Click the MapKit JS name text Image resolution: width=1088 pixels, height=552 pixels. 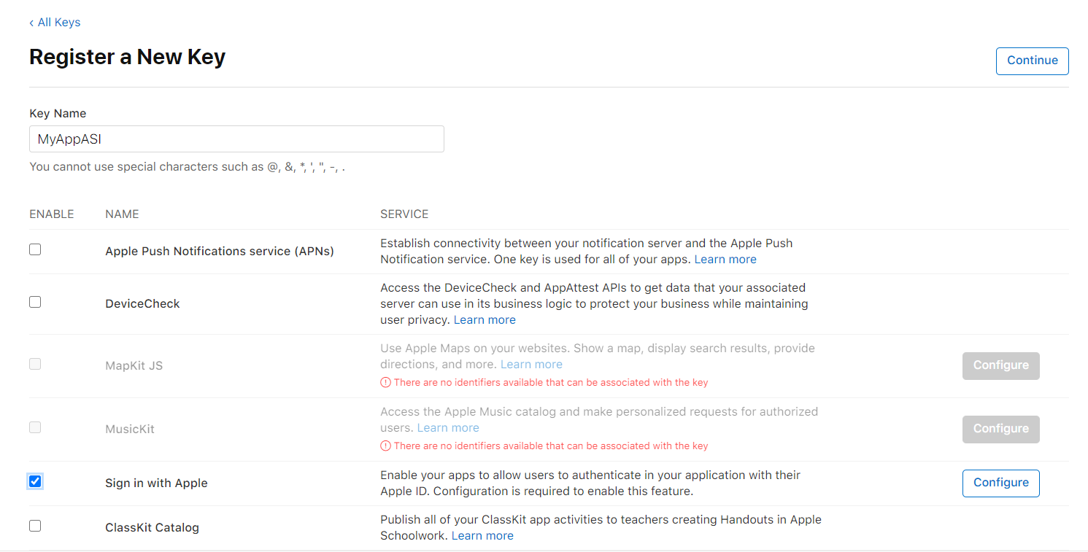(x=134, y=366)
